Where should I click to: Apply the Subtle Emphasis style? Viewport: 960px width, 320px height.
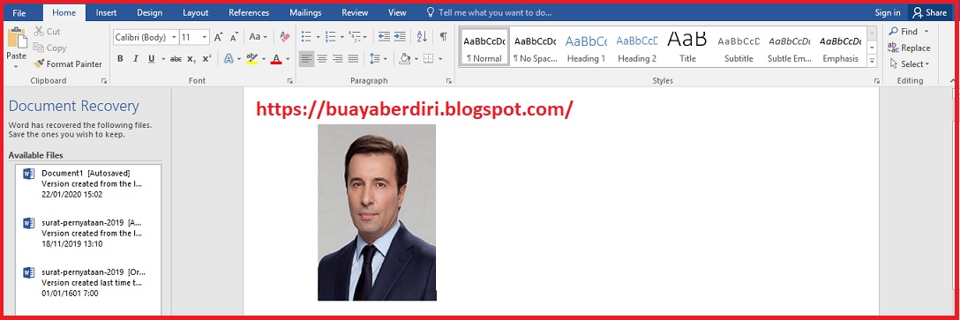pyautogui.click(x=789, y=48)
